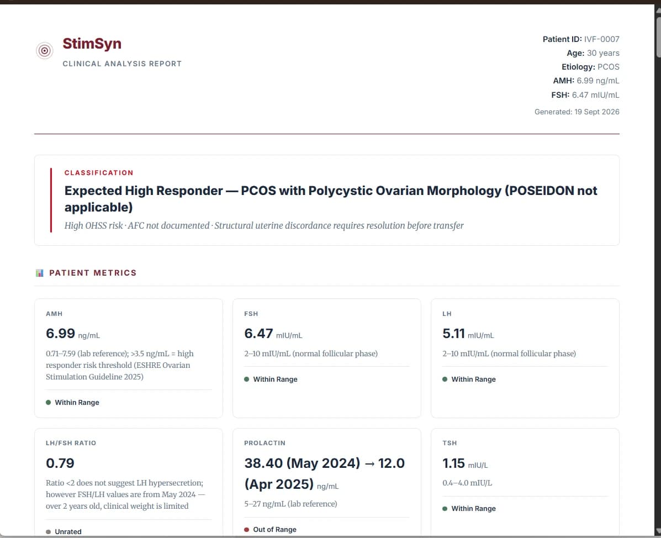Viewport: 661px width, 538px height.
Task: Click the LH/FSH RATIO card label
Action: [71, 443]
